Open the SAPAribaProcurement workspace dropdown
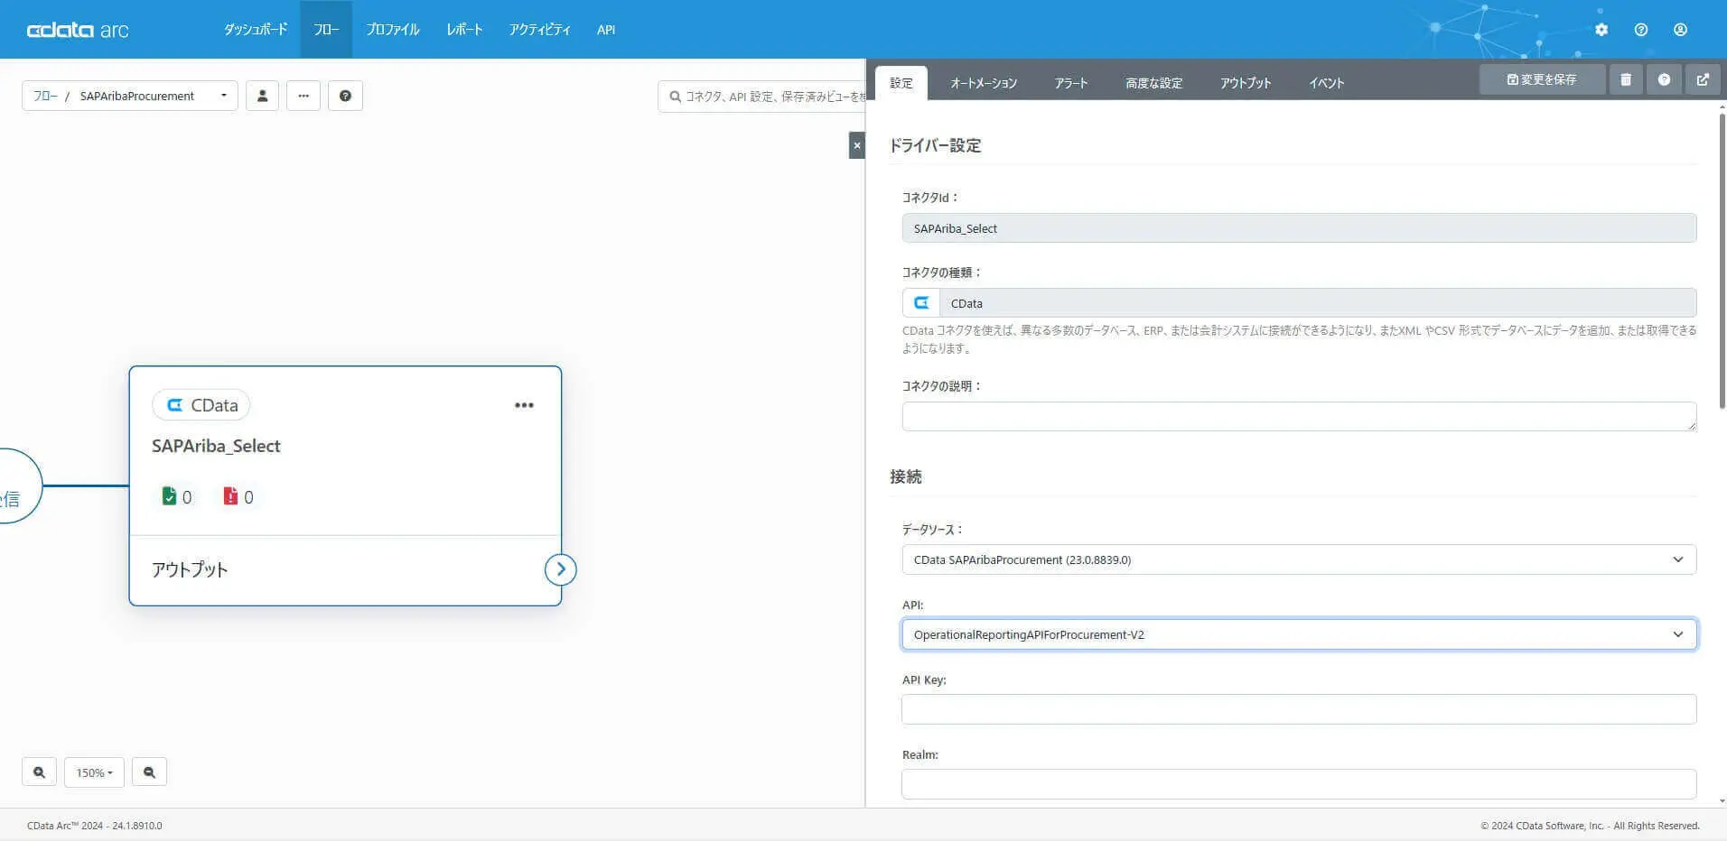This screenshot has height=841, width=1727. tap(154, 96)
